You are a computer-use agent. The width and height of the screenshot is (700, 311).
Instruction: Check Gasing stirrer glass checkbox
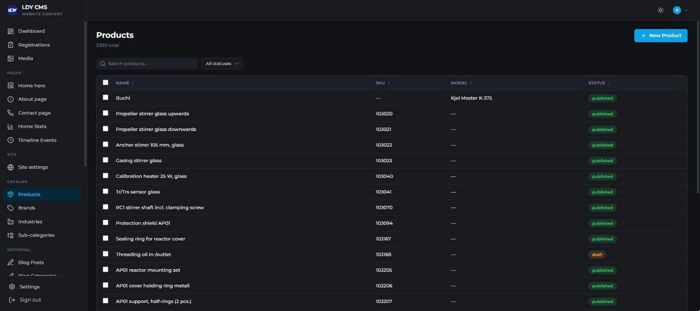tap(105, 160)
